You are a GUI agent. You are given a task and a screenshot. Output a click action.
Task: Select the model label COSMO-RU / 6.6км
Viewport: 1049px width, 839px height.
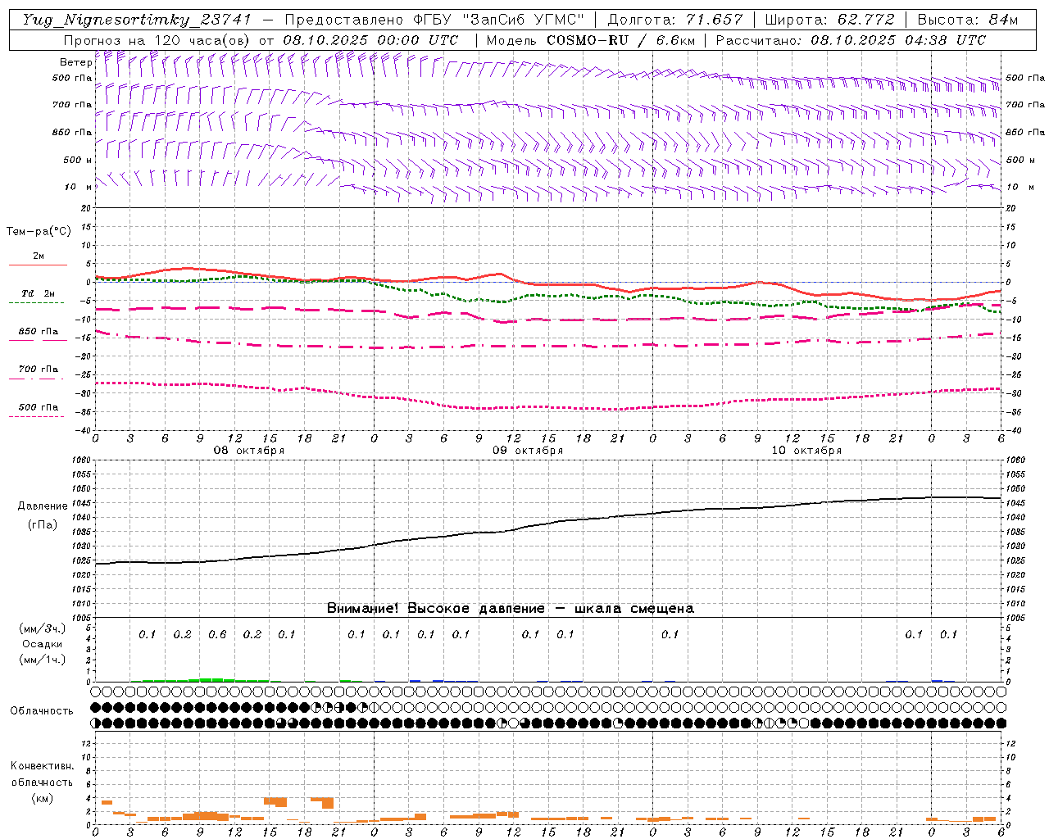tap(620, 40)
